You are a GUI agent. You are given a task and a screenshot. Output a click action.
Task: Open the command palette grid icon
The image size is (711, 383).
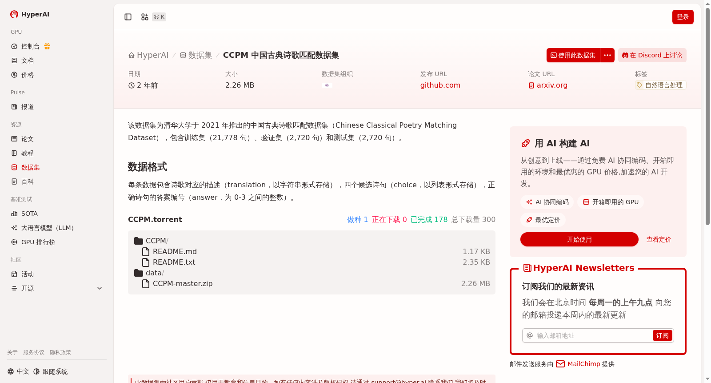tap(145, 17)
